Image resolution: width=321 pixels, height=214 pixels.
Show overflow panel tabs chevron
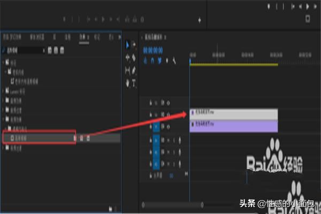[x=119, y=37]
